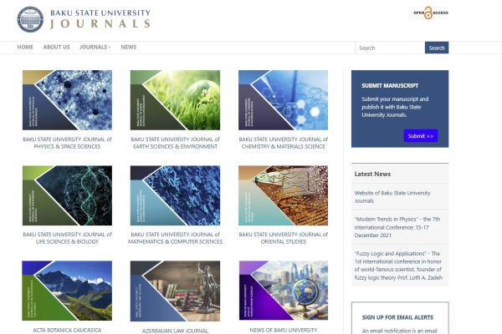This screenshot has width=502, height=334.
Task: Open Chemistry & Materials Science cover thumbnail
Action: tap(283, 100)
